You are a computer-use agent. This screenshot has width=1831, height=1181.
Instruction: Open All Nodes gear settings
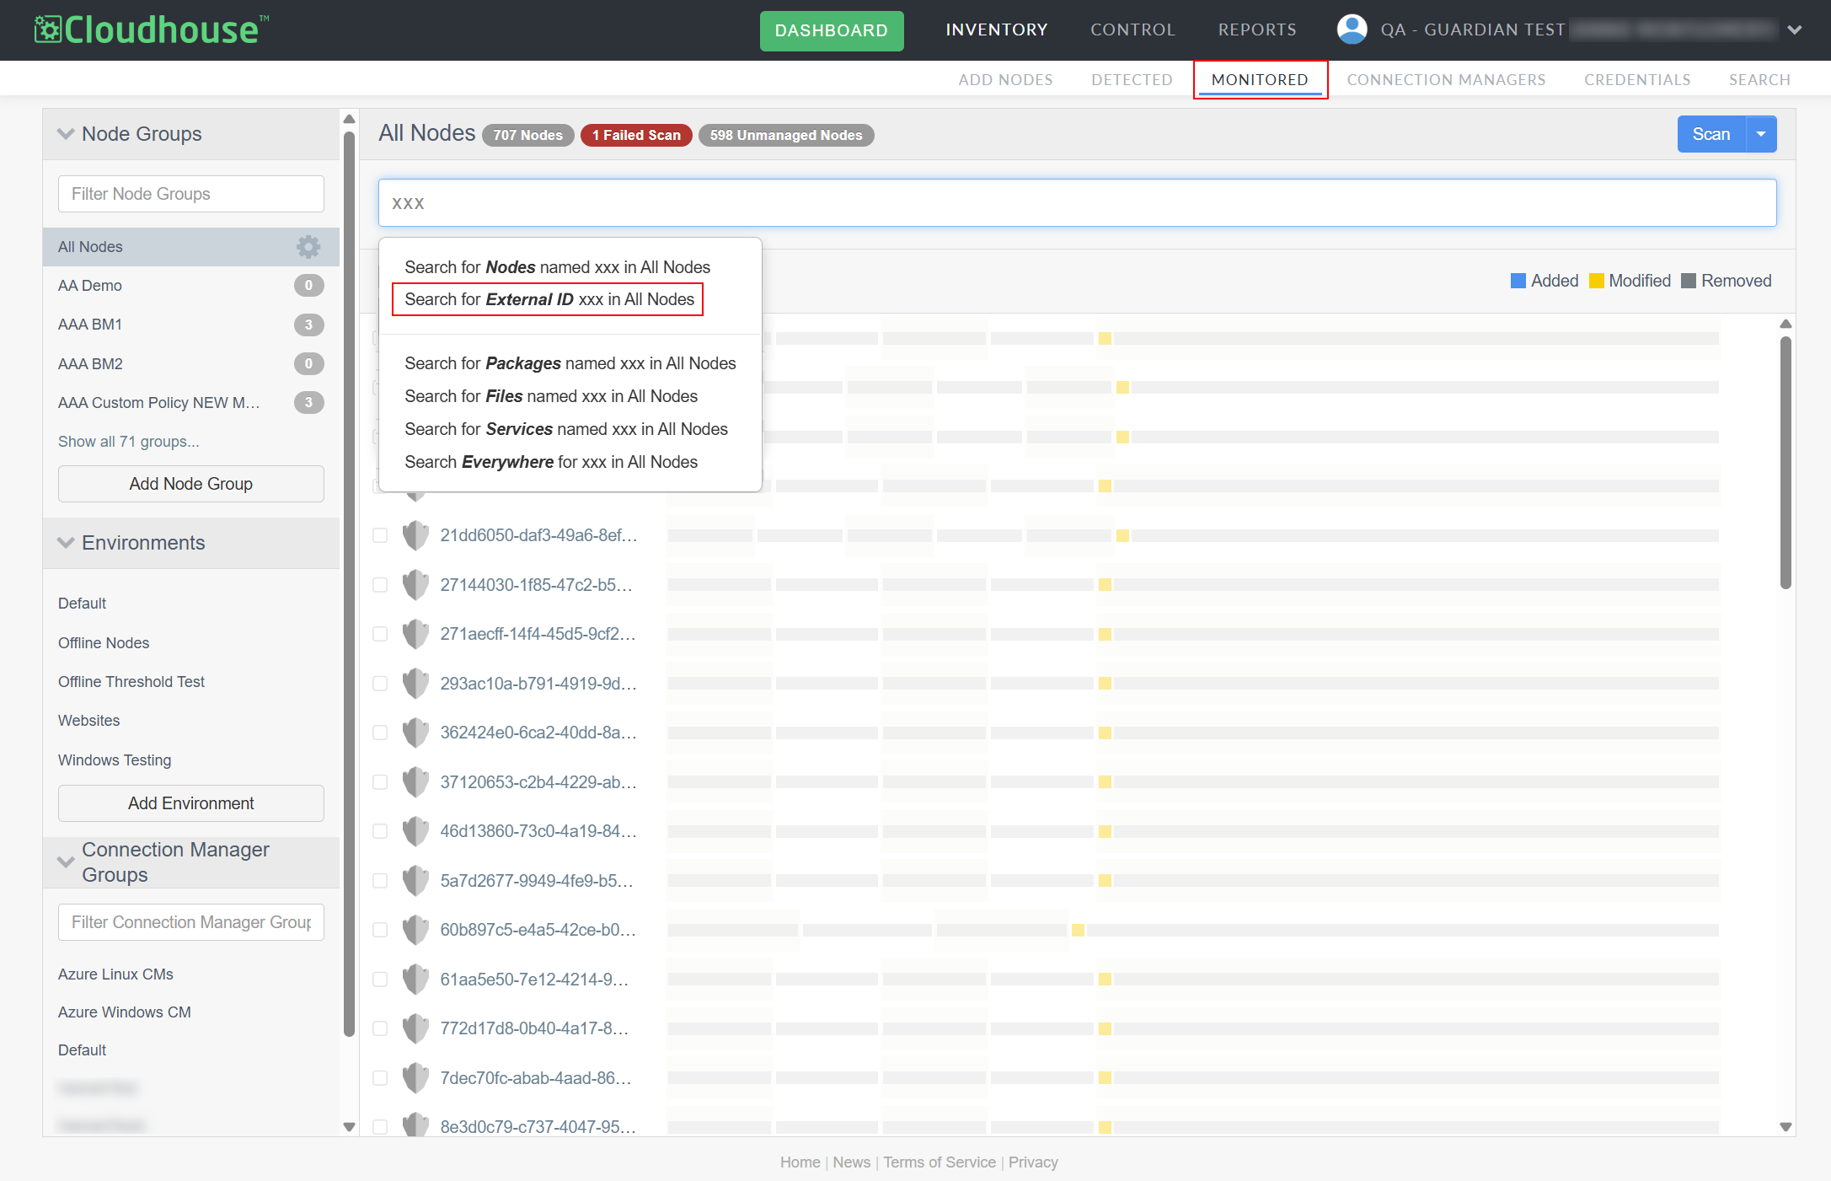pos(308,246)
